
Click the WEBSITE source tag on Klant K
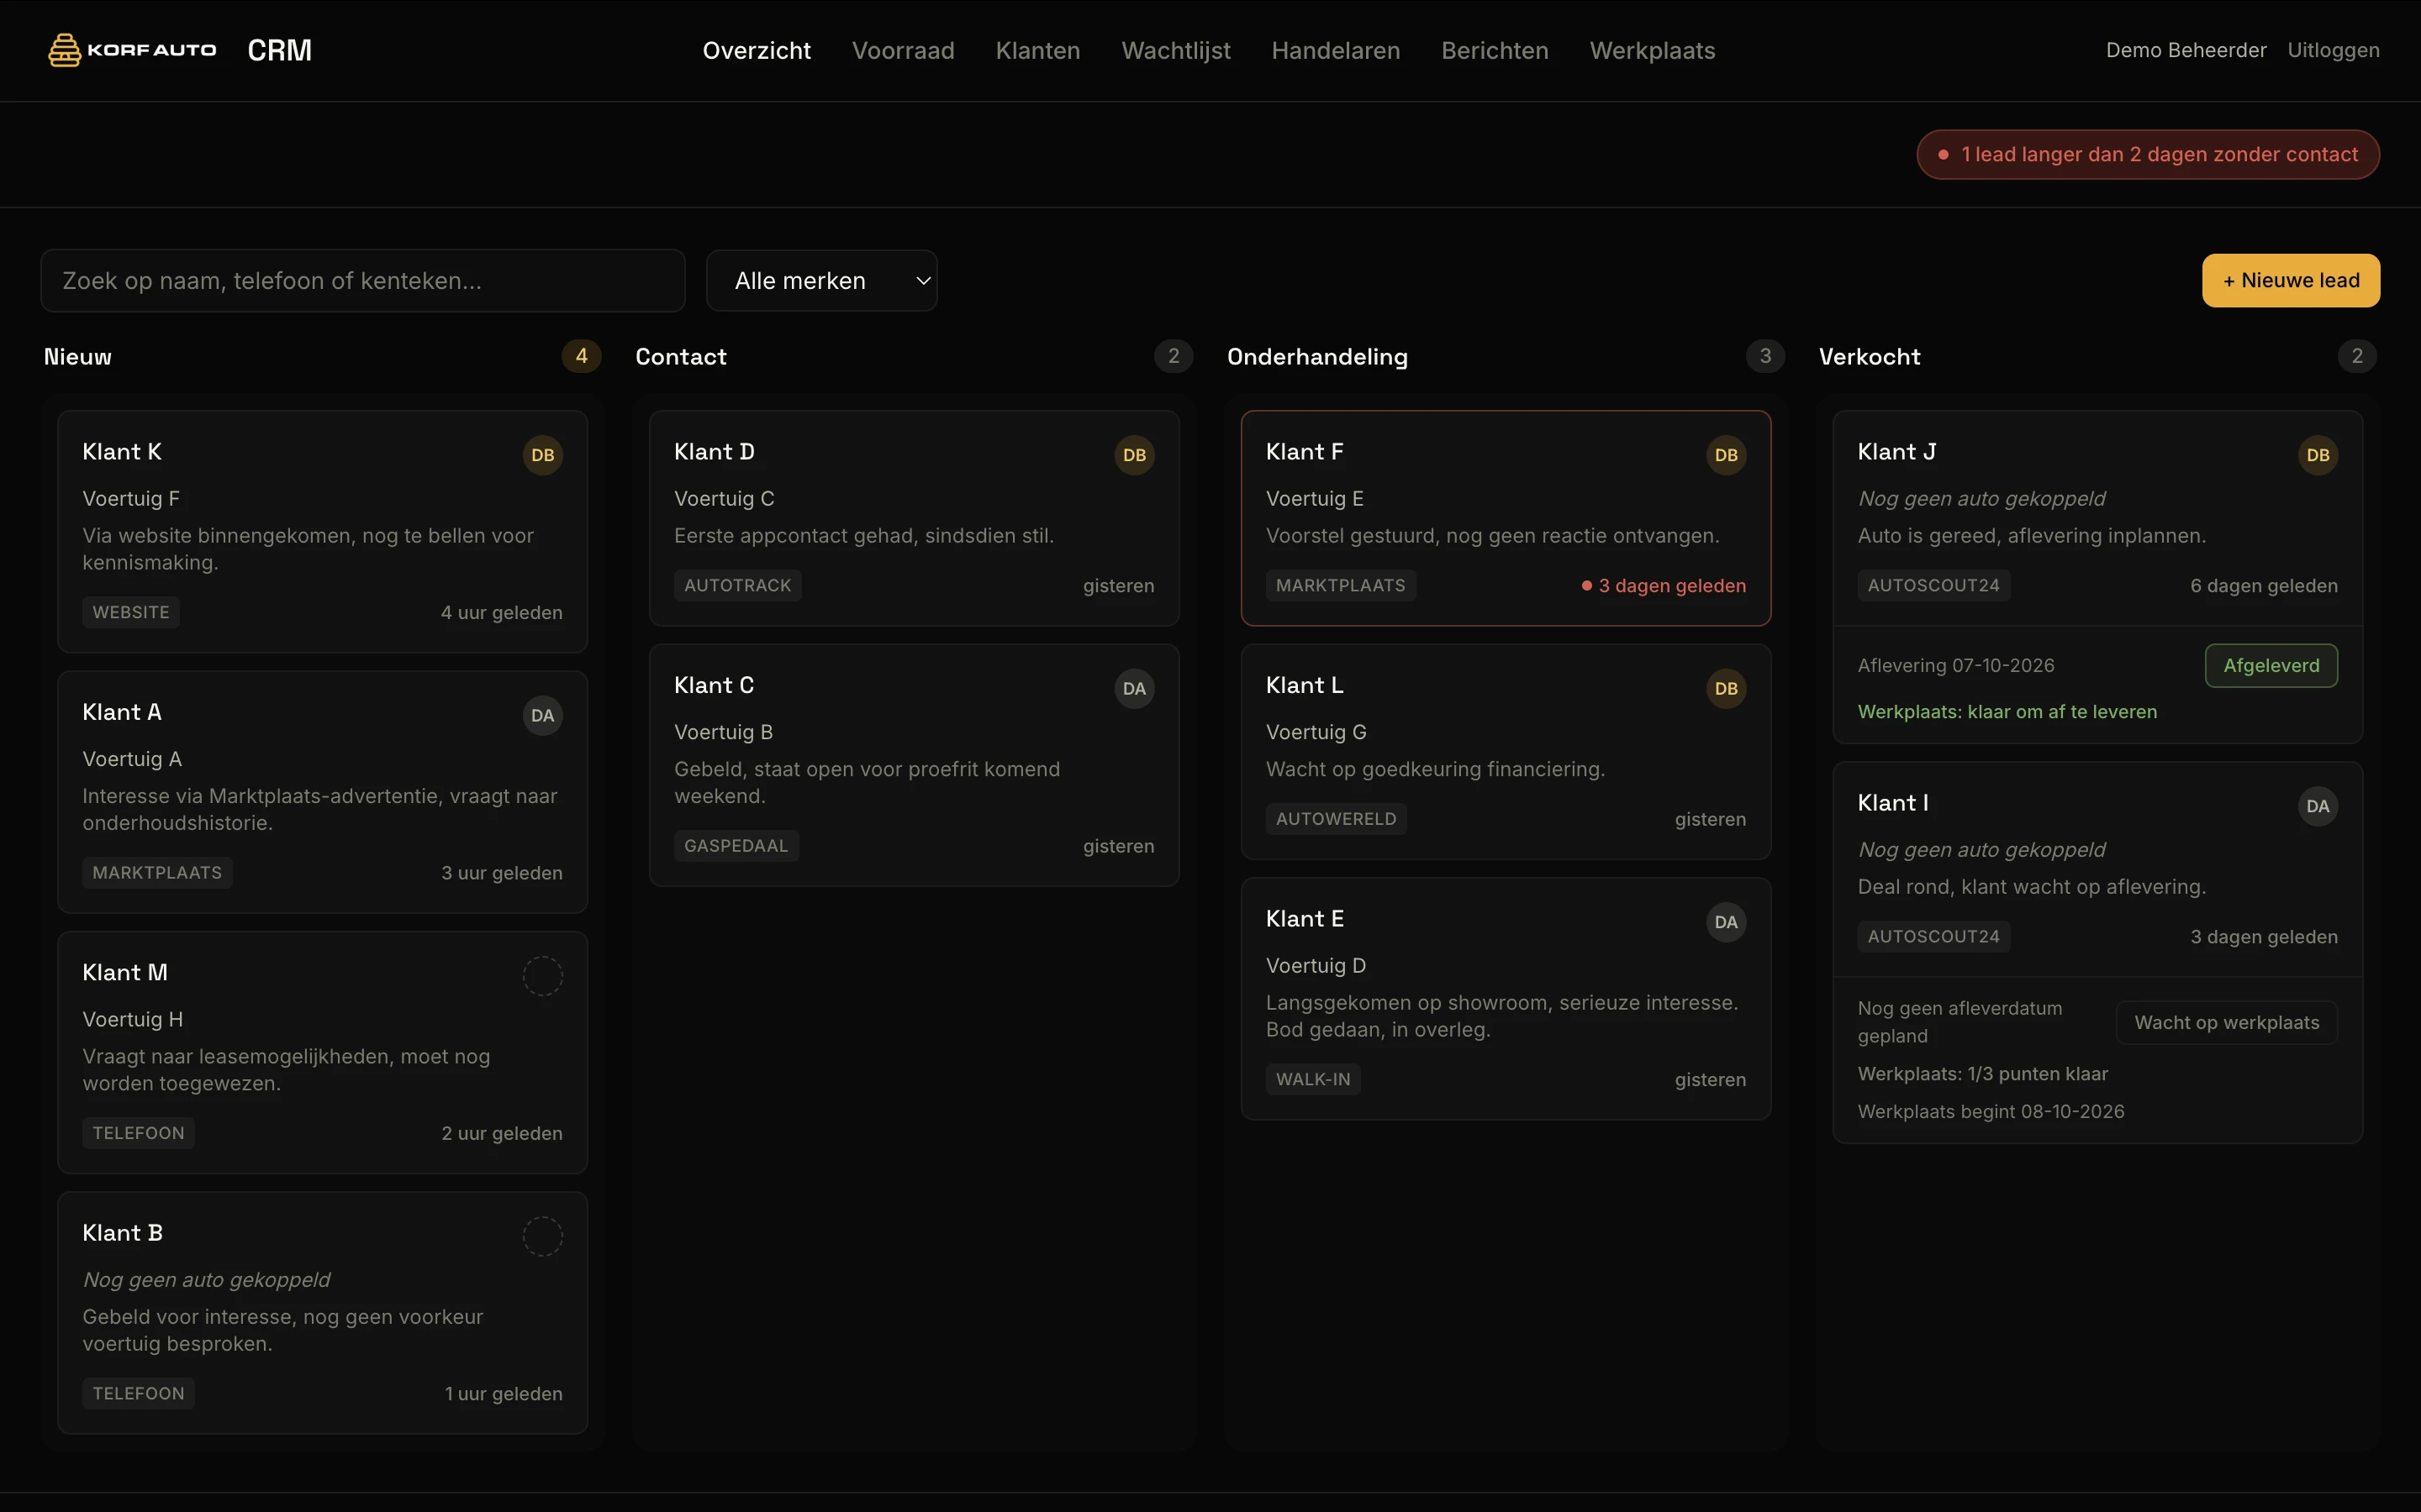(131, 612)
